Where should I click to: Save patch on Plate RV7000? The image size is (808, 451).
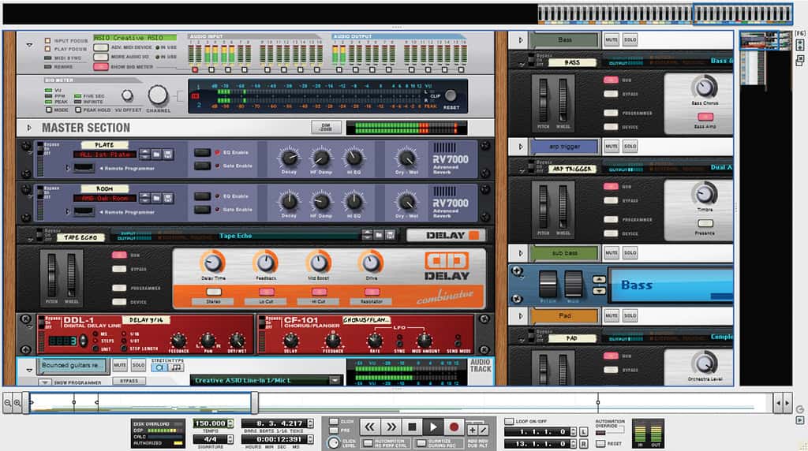point(167,154)
